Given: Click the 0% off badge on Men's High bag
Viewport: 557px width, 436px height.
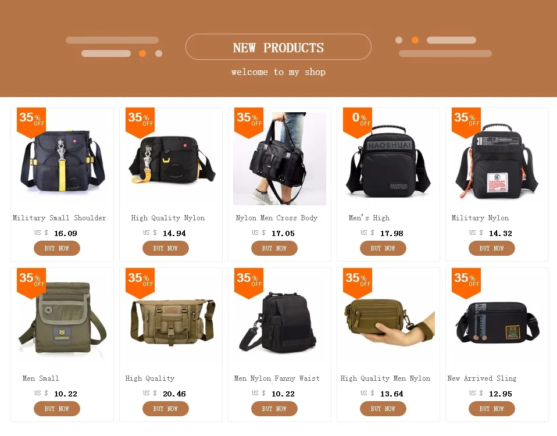Looking at the screenshot, I should 358,121.
